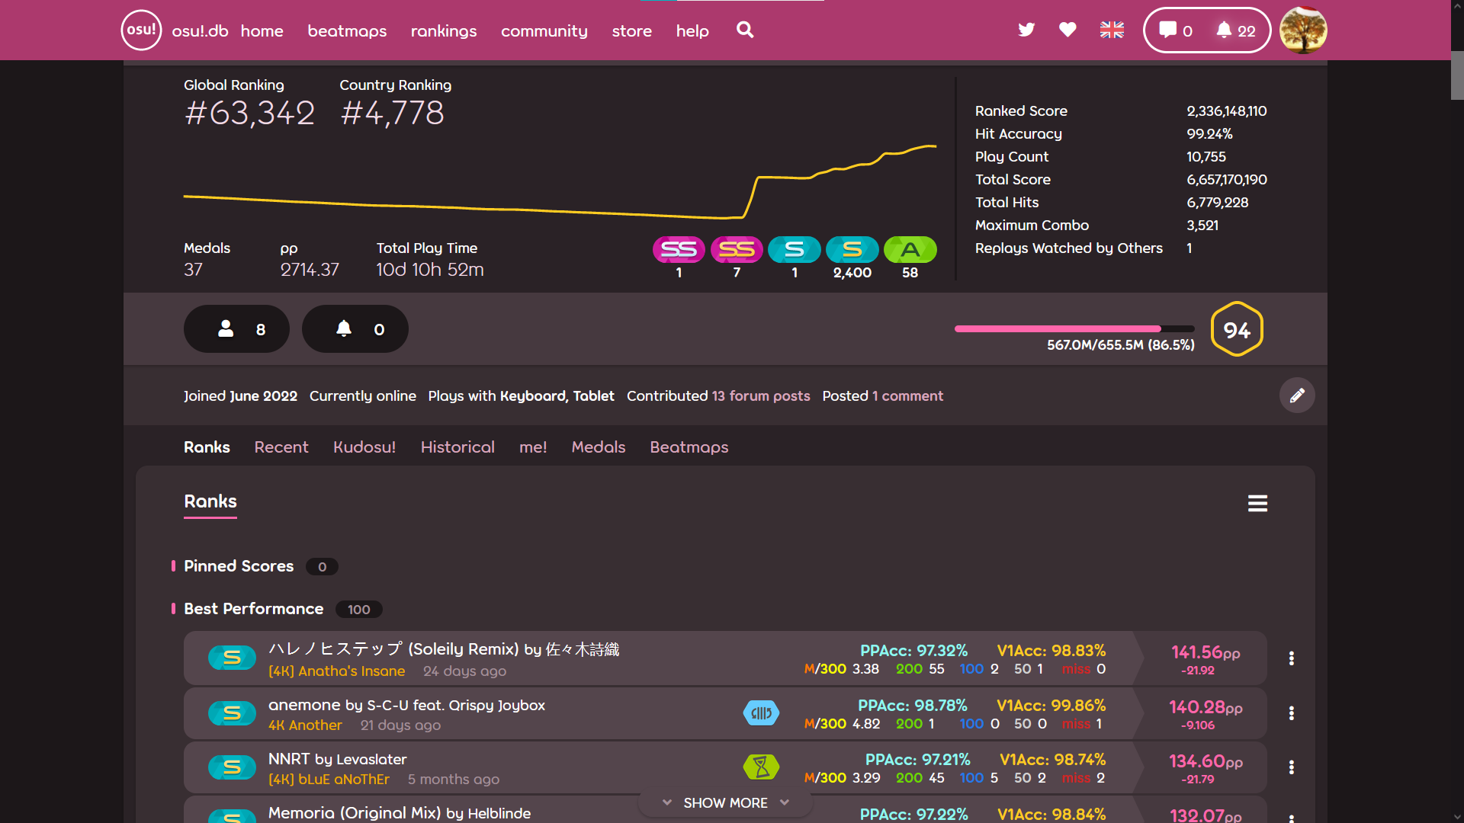This screenshot has height=823, width=1464.
Task: Click the S grade badge on NNRT row
Action: tap(232, 767)
